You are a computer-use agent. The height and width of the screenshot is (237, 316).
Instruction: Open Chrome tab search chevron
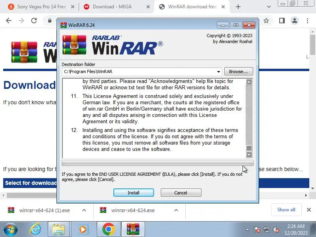coord(269,7)
